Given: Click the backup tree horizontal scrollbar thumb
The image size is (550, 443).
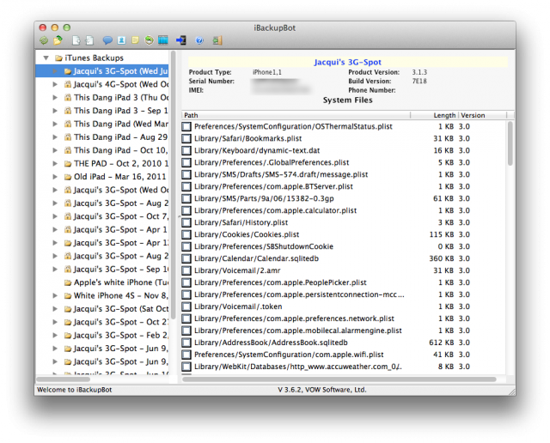Looking at the screenshot, I should point(63,379).
